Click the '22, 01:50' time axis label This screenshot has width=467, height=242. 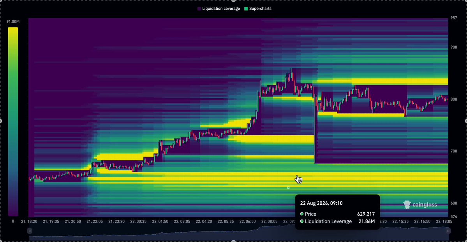tap(160, 221)
